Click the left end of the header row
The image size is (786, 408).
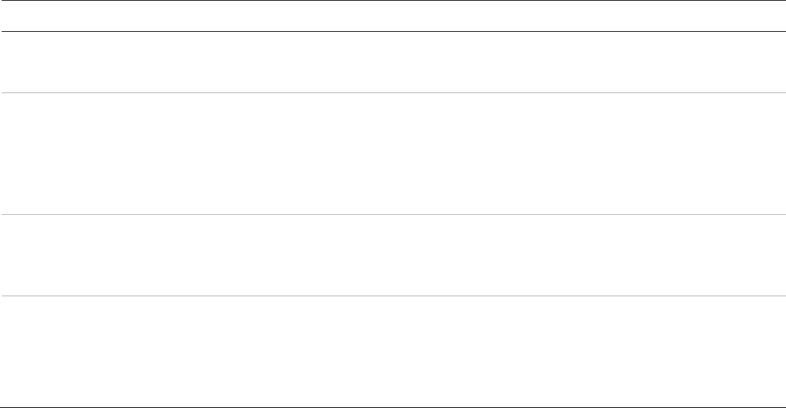point(10,16)
